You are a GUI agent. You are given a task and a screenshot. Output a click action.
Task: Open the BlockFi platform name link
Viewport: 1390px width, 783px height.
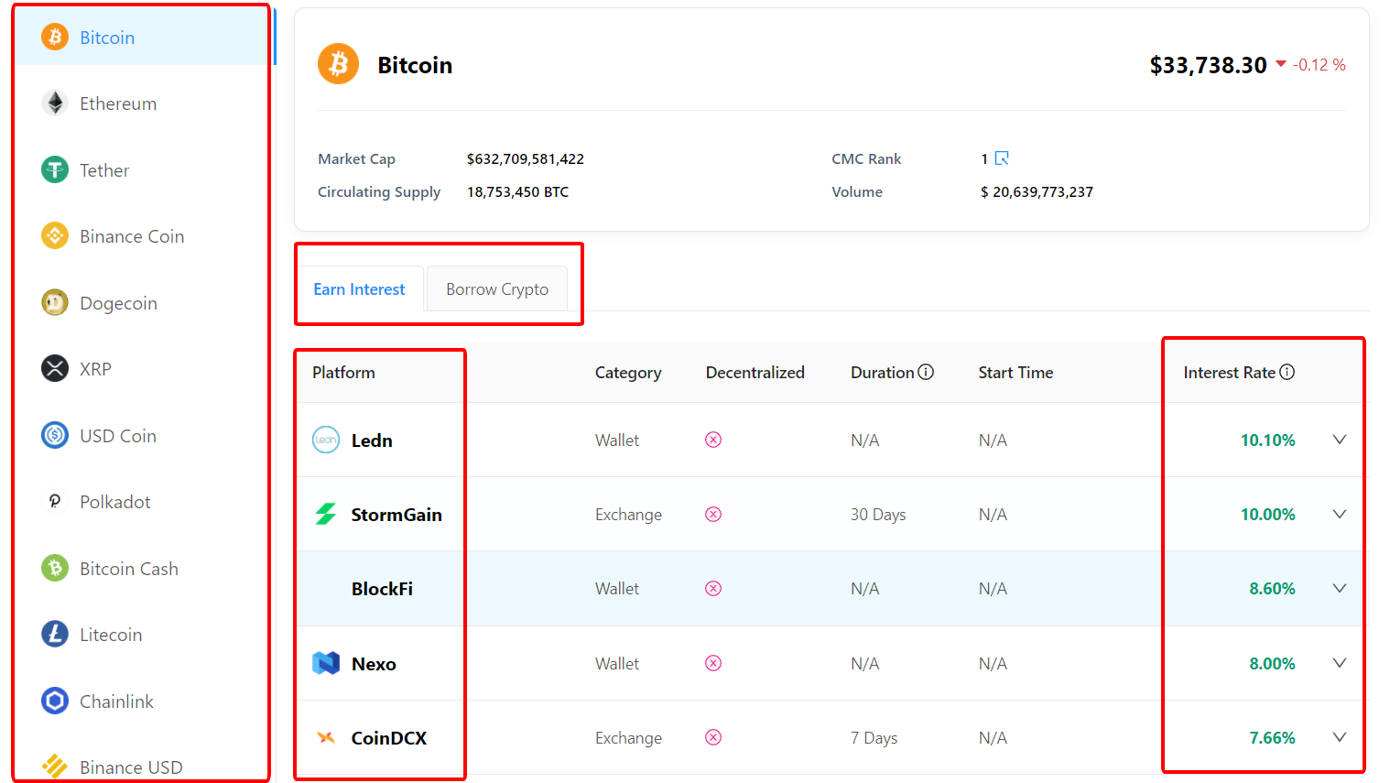click(382, 589)
